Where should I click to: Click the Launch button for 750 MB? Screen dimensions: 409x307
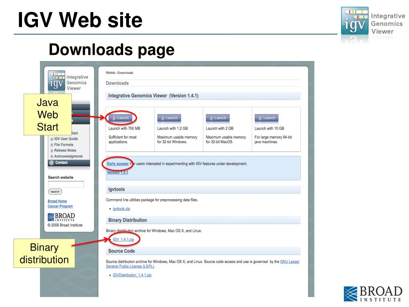tap(121, 118)
